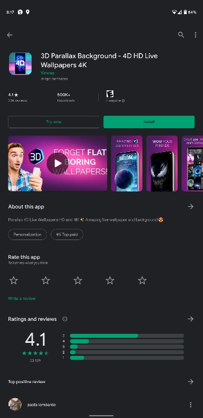Tap the 1-star rating bar
Screen dimensions: 203x418
tap(127, 358)
